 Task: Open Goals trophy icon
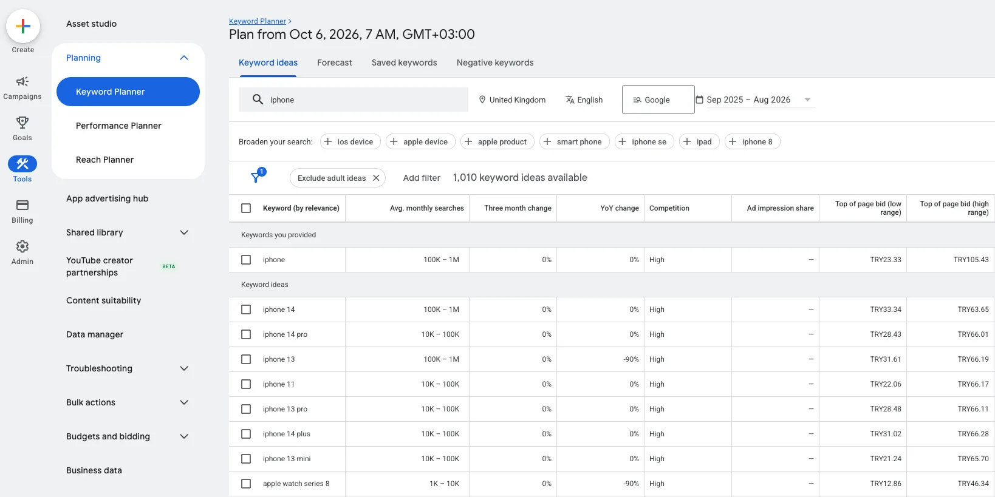pos(22,123)
